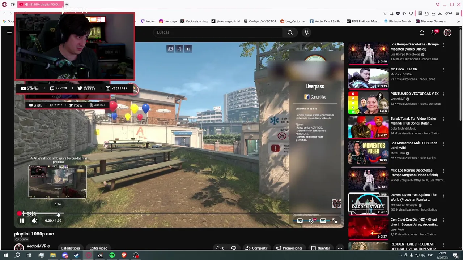
Task: Seek on the red video progress bar
Action: (x=179, y=213)
